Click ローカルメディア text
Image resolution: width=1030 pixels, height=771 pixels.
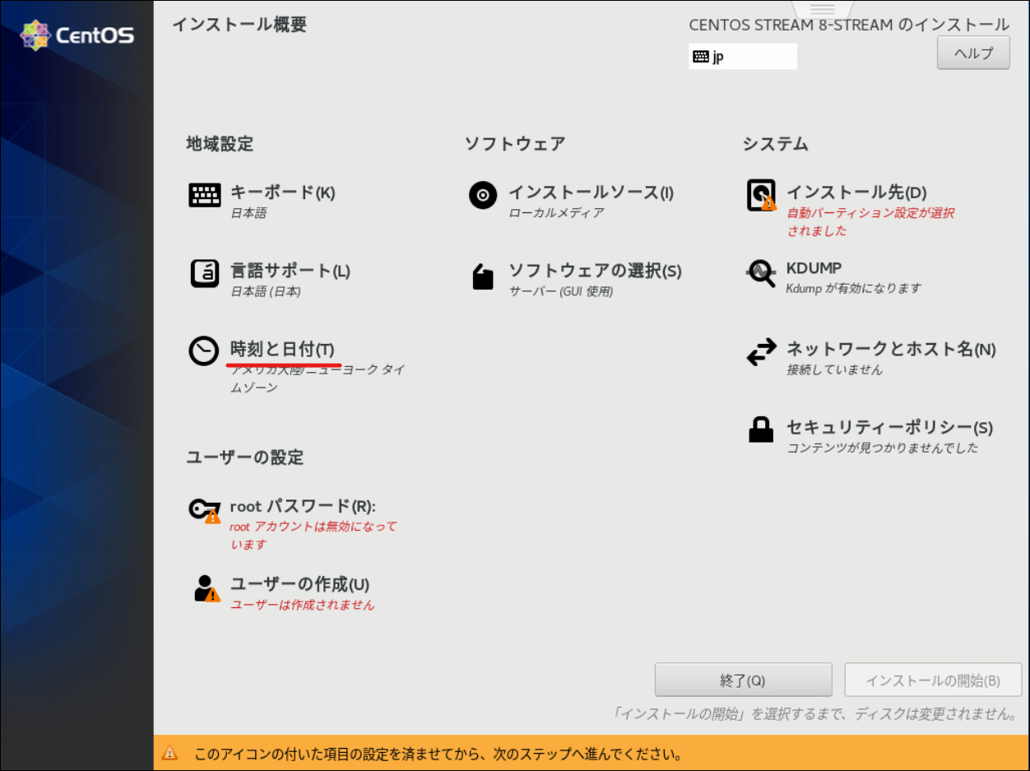(x=556, y=213)
